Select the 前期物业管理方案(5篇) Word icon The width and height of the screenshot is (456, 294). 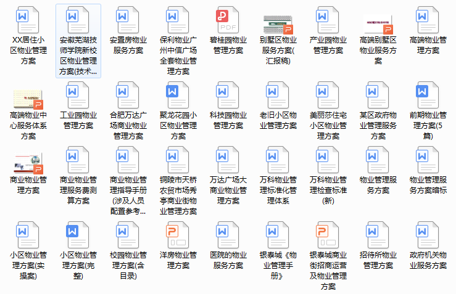pos(428,95)
